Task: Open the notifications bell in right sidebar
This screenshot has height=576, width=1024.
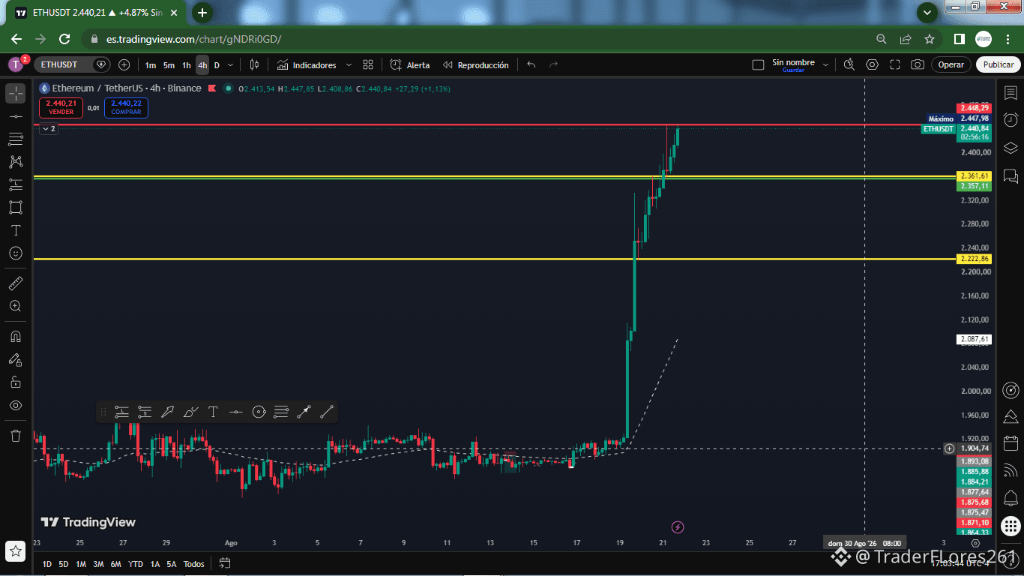Action: pos(1011,498)
